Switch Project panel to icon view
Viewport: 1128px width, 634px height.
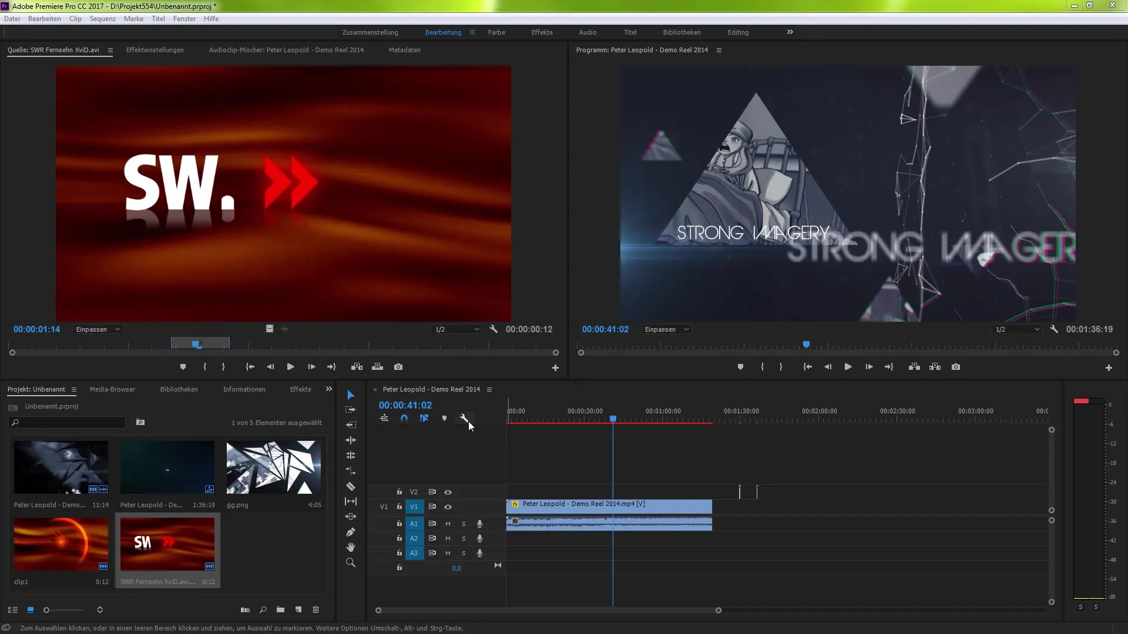[x=31, y=610]
